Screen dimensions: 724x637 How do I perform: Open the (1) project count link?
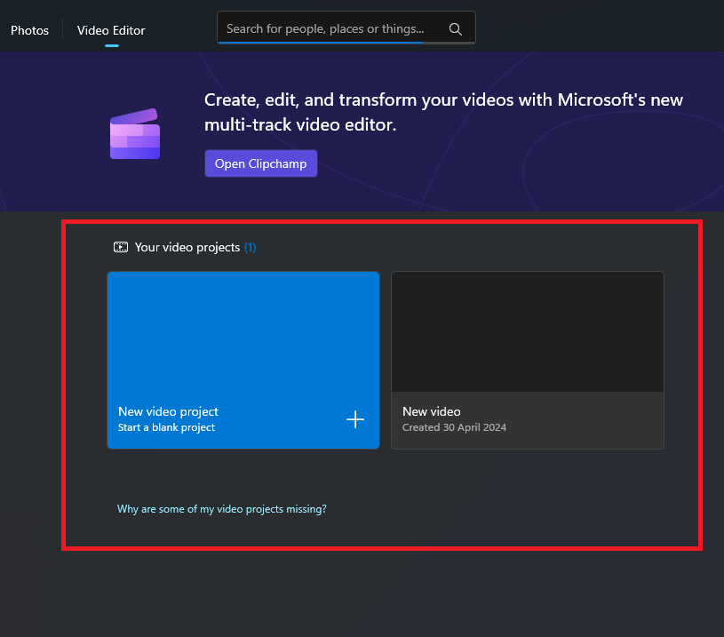coord(250,247)
